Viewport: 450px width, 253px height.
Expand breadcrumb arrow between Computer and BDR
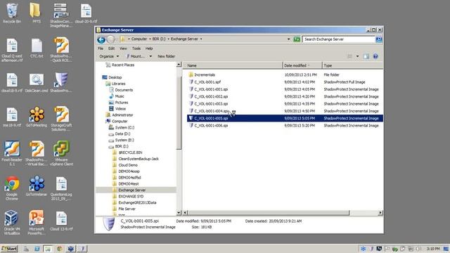pyautogui.click(x=150, y=39)
